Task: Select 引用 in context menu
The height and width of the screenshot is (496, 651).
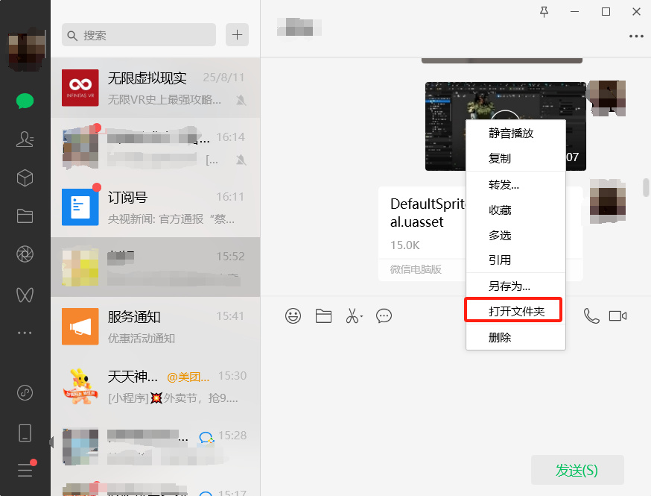Action: point(515,260)
